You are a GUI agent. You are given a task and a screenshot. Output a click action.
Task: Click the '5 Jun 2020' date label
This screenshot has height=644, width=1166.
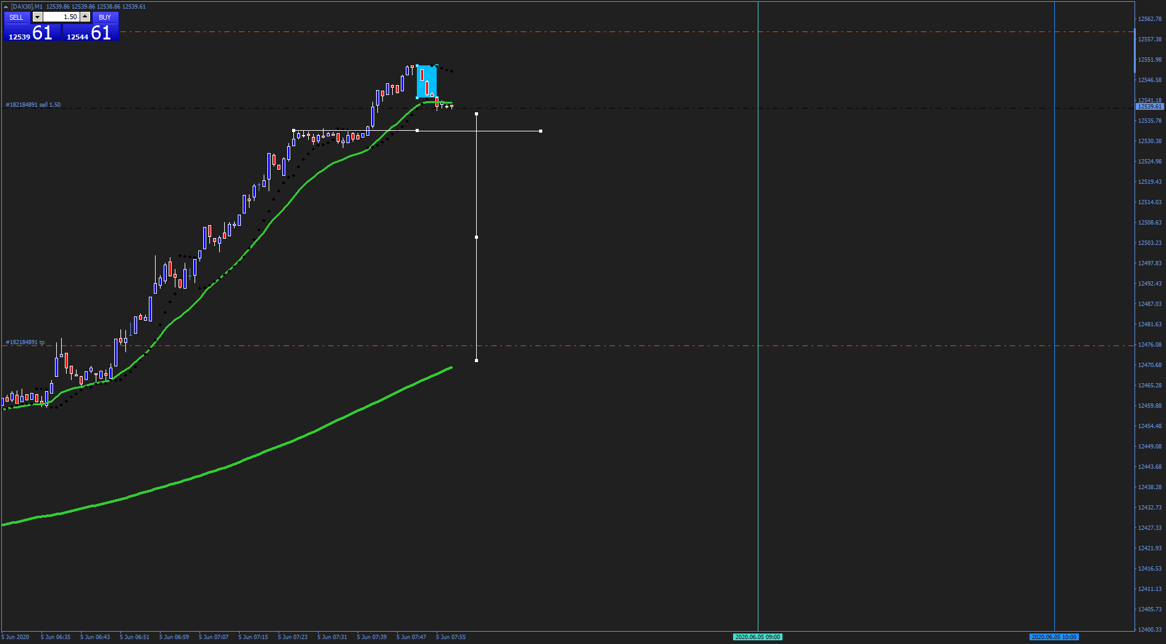coord(15,637)
